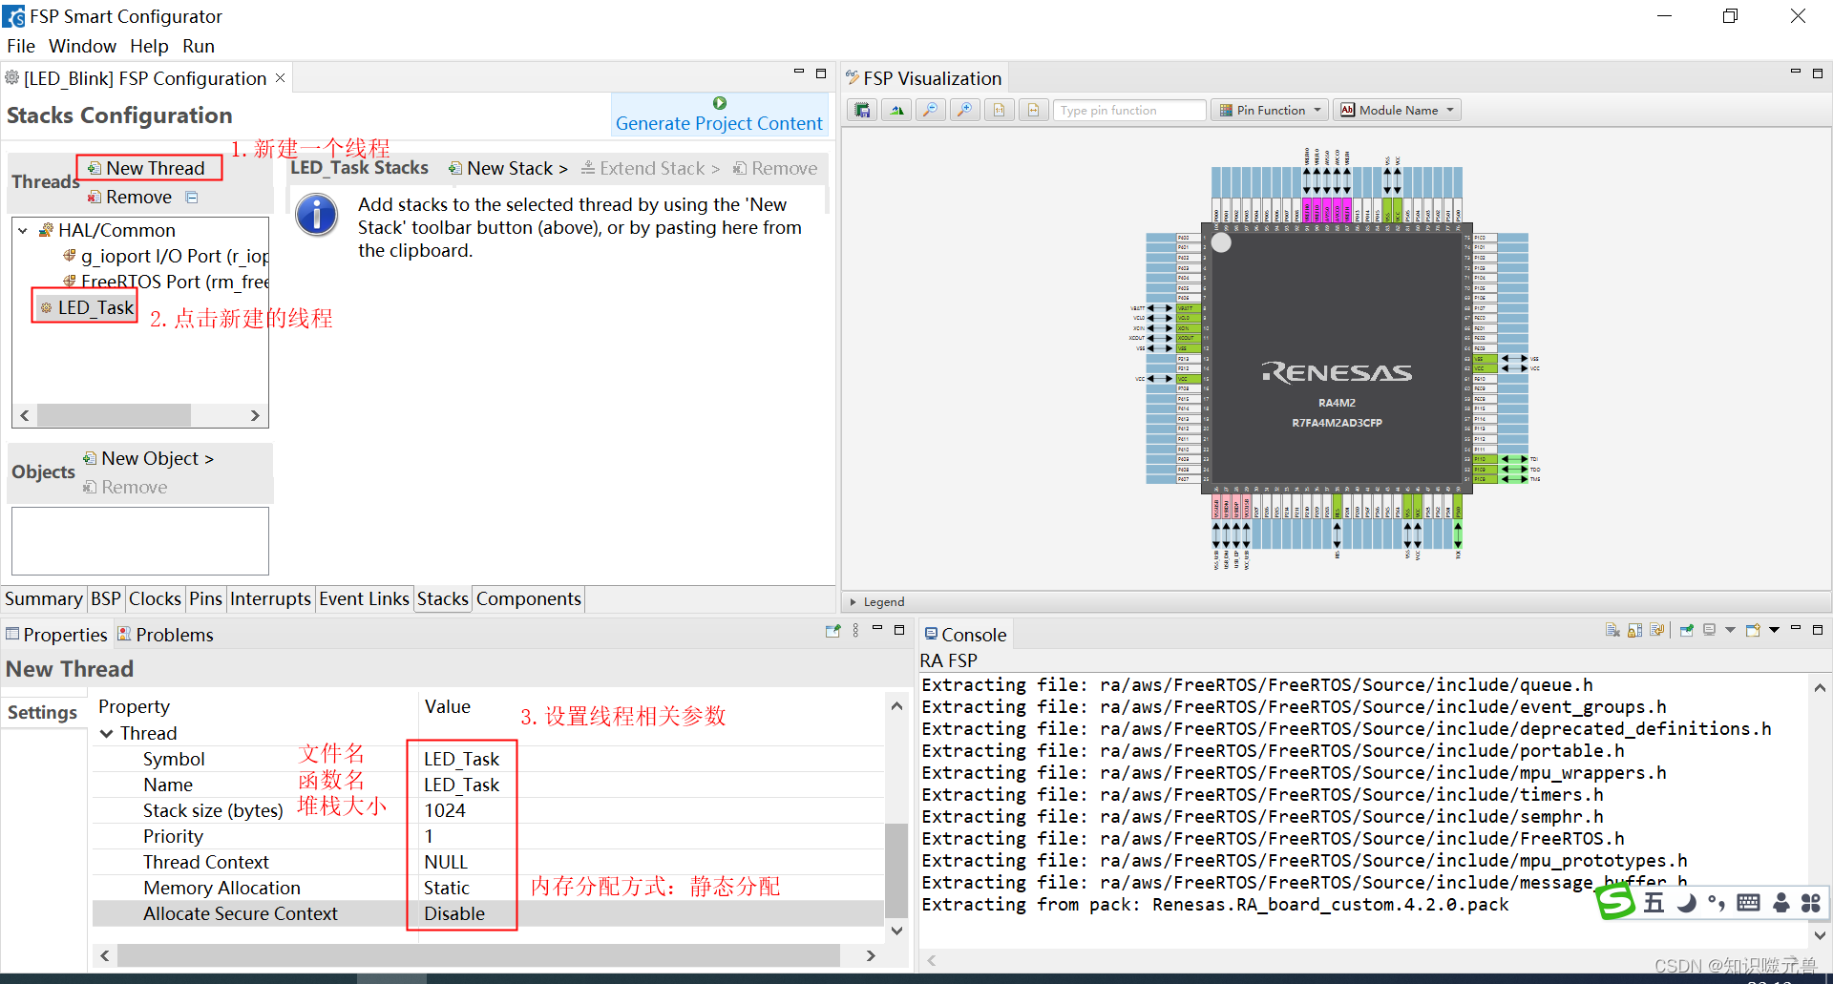
Task: Click Display Selected Console icon
Action: tap(1709, 630)
